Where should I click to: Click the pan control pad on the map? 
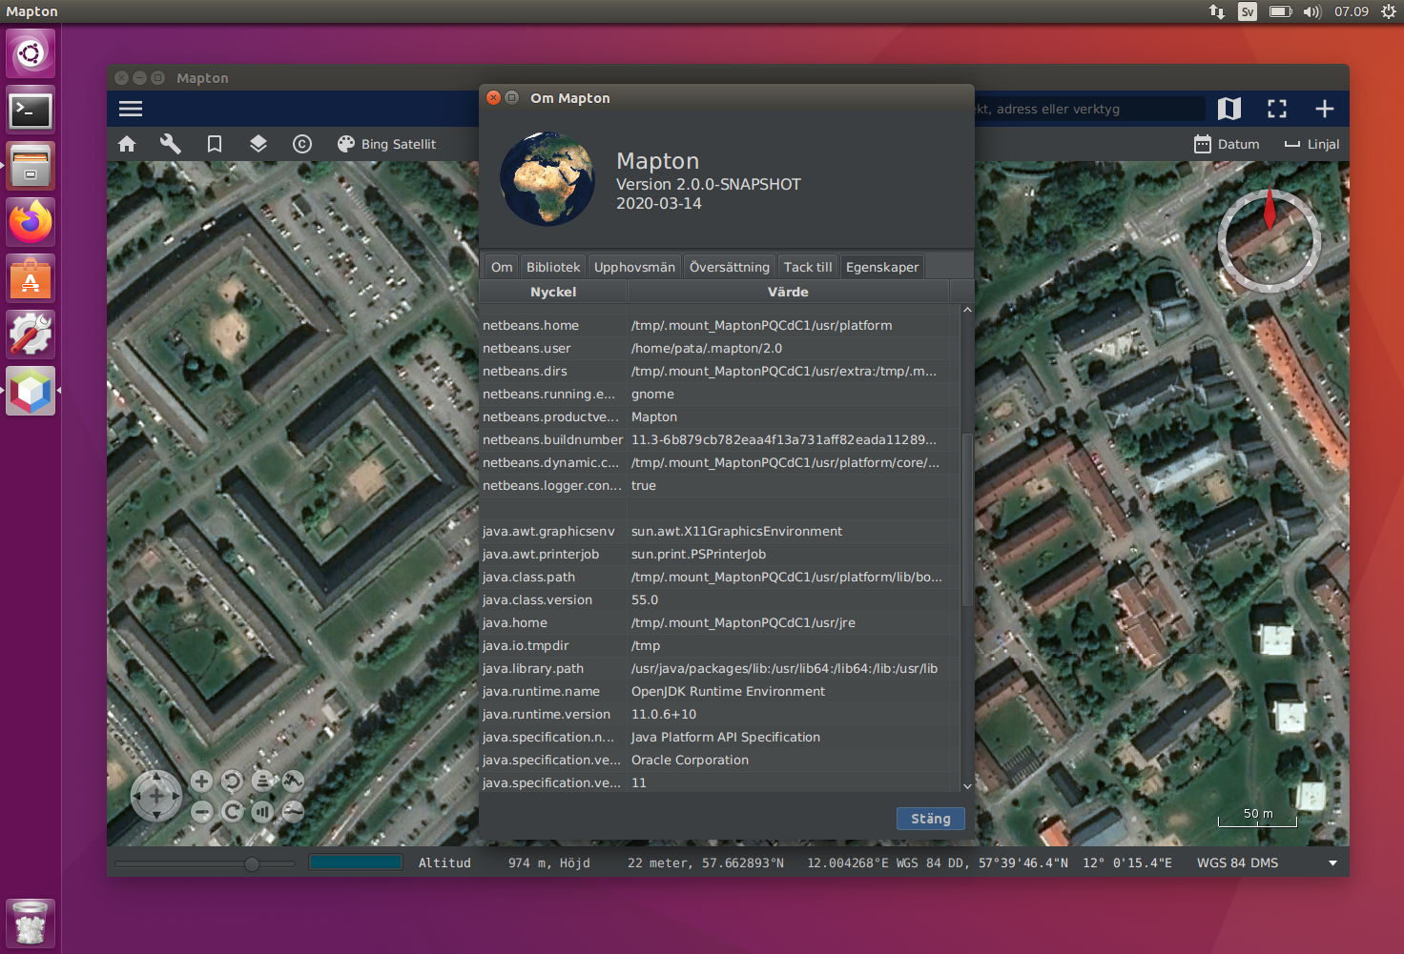point(156,796)
